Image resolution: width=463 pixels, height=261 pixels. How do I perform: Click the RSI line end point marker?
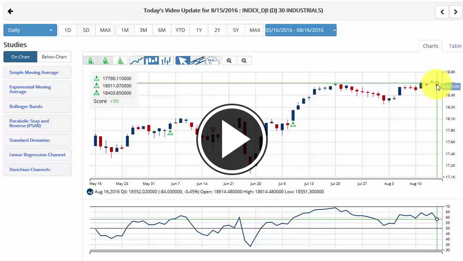(x=437, y=219)
